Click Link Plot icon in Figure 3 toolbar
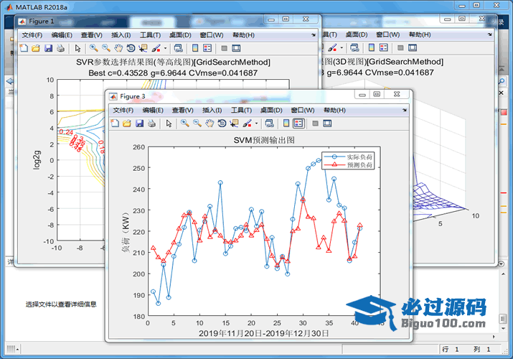The image size is (513, 359). [268, 123]
